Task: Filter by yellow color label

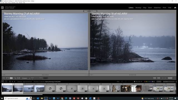Action: pyautogui.click(x=146, y=82)
